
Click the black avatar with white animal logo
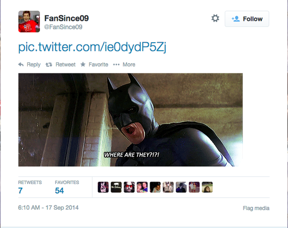[116, 187]
